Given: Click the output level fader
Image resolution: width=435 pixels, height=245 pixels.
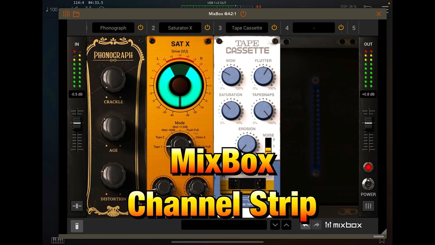Looking at the screenshot, I should (369, 123).
